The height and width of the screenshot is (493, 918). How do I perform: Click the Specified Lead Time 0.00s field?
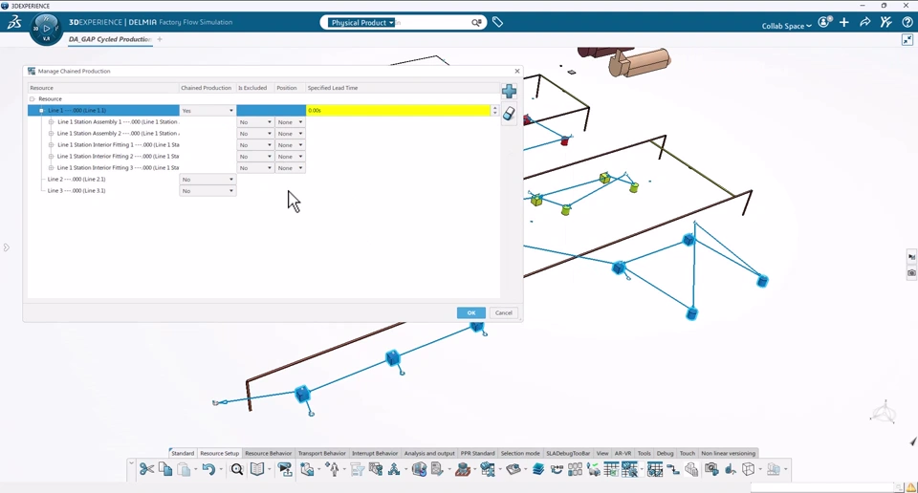(398, 111)
